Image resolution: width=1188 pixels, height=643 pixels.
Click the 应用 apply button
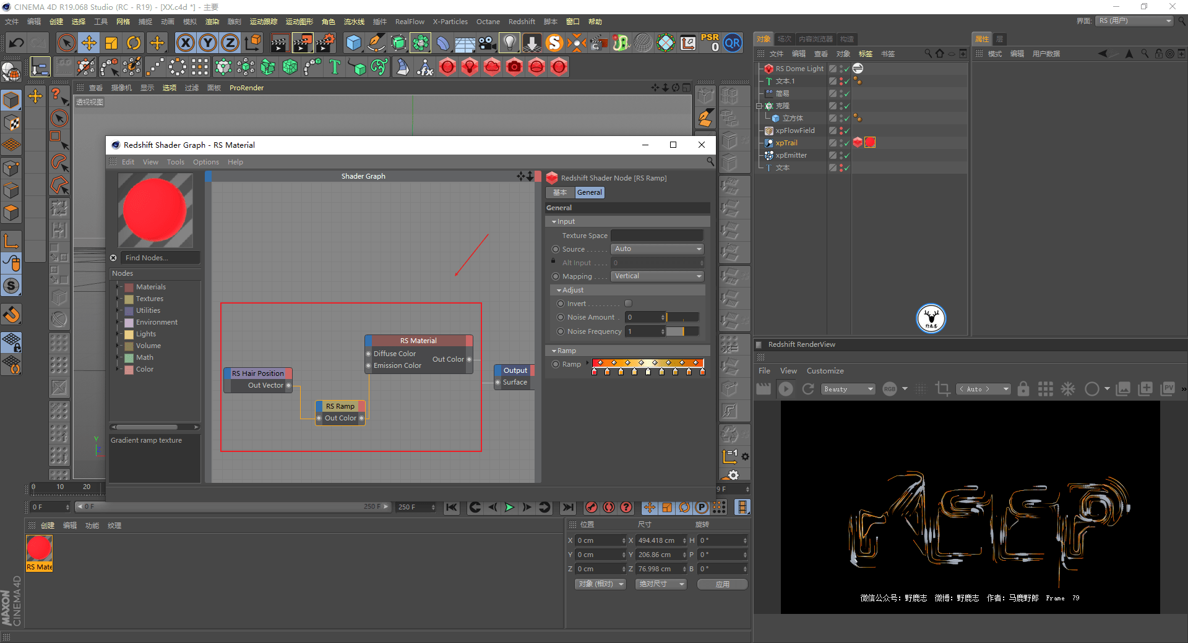722,584
